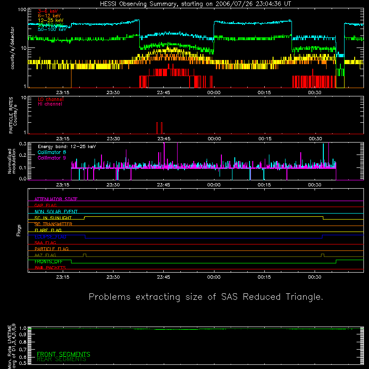Click the green 25-50 keV legend entry

click(51, 25)
